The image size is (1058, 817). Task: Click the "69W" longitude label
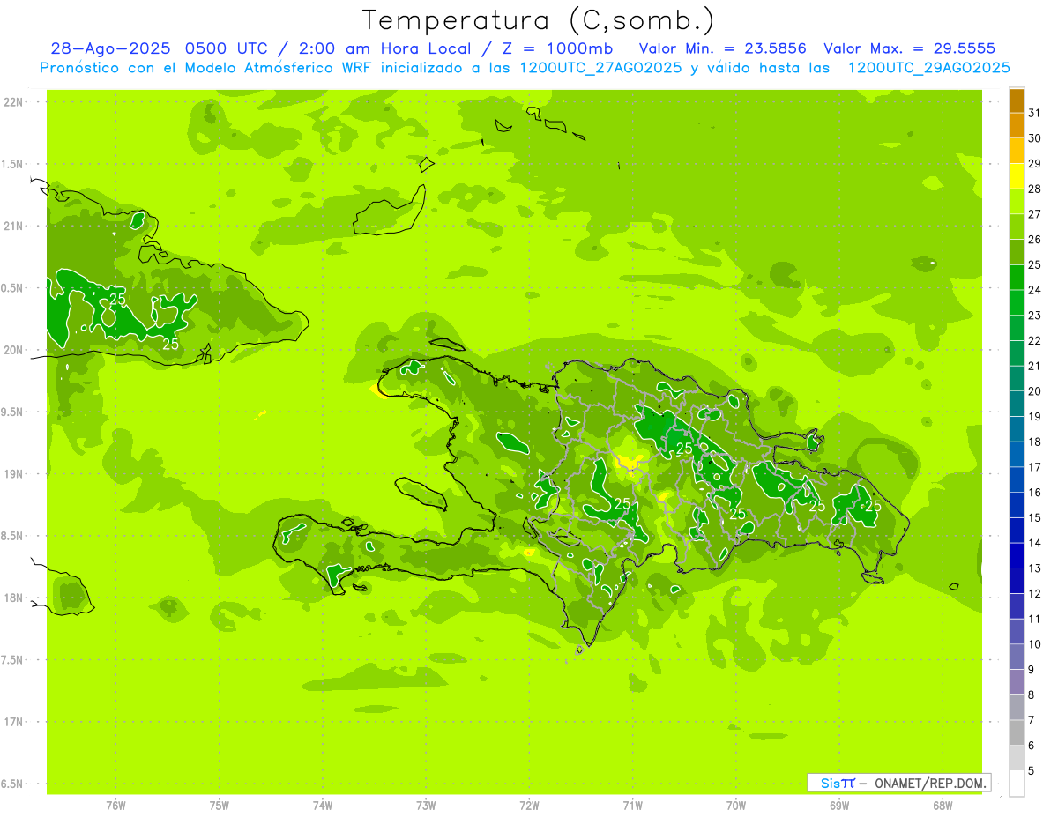pyautogui.click(x=839, y=805)
